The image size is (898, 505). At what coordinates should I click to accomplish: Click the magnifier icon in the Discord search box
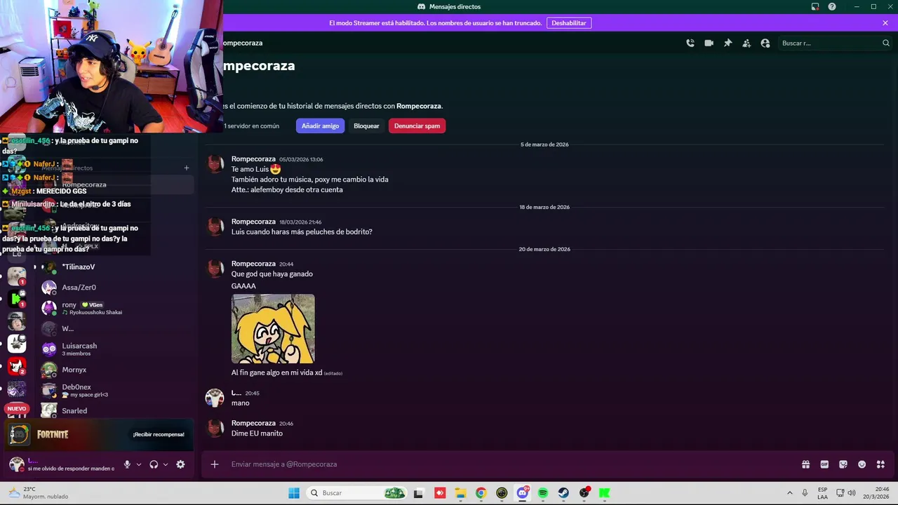[x=885, y=43]
